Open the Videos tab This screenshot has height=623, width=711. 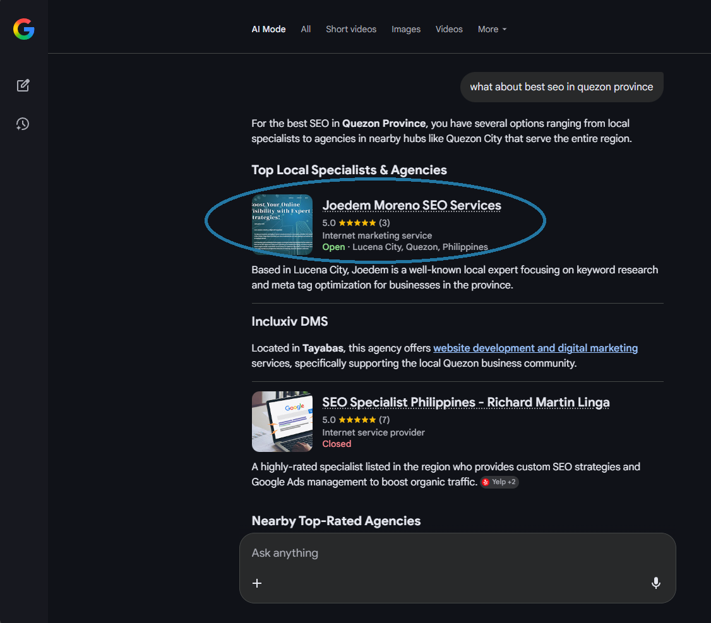click(449, 29)
